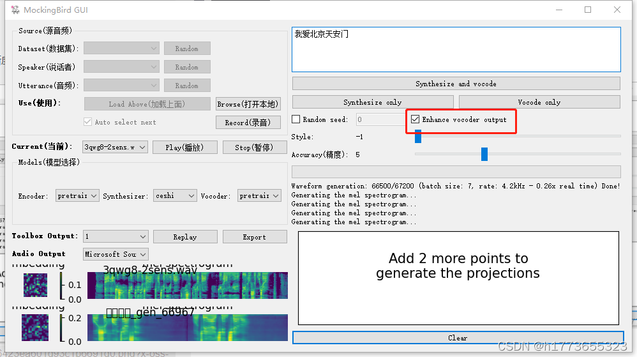637x357 pixels.
Task: Click the Record button
Action: (248, 123)
